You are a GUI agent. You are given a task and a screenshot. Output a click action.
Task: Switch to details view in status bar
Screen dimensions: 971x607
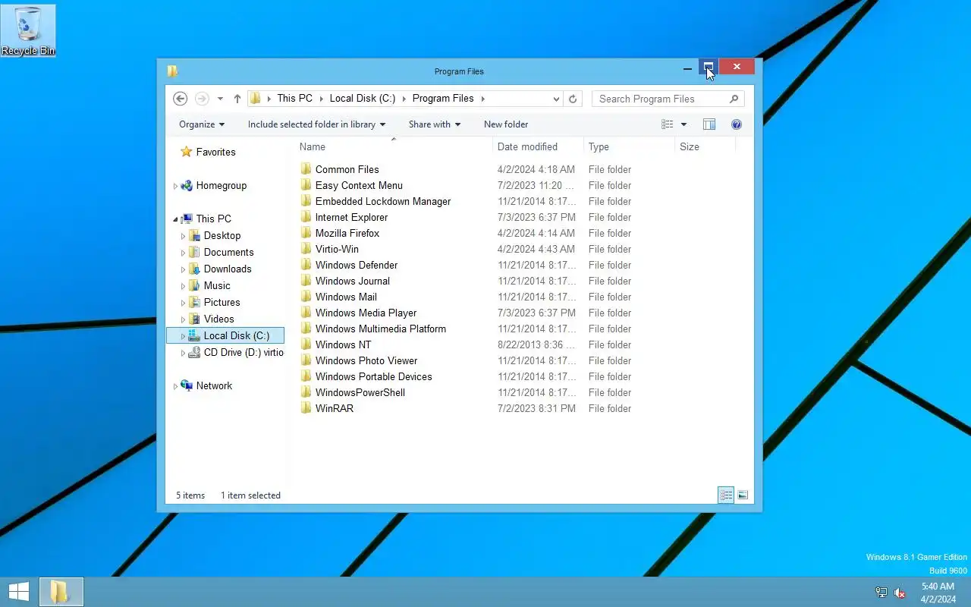726,495
